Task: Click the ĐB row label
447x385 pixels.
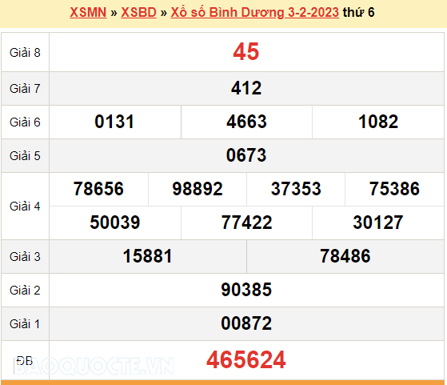Action: pos(25,361)
